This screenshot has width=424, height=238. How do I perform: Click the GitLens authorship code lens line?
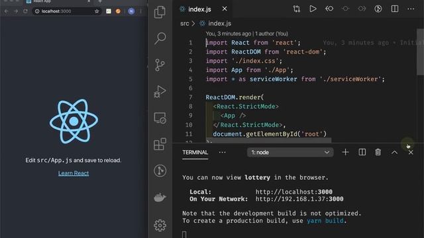coord(246,34)
